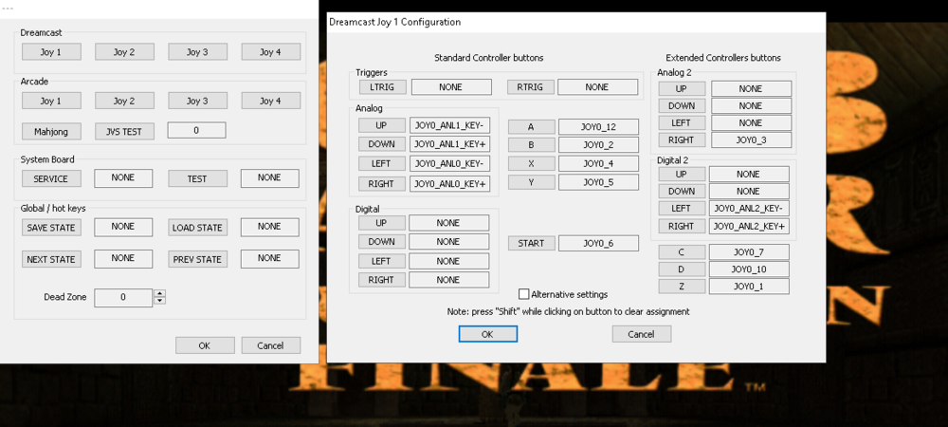This screenshot has height=427, width=948.
Task: Confirm the main controls dialog with OK
Action: (205, 346)
